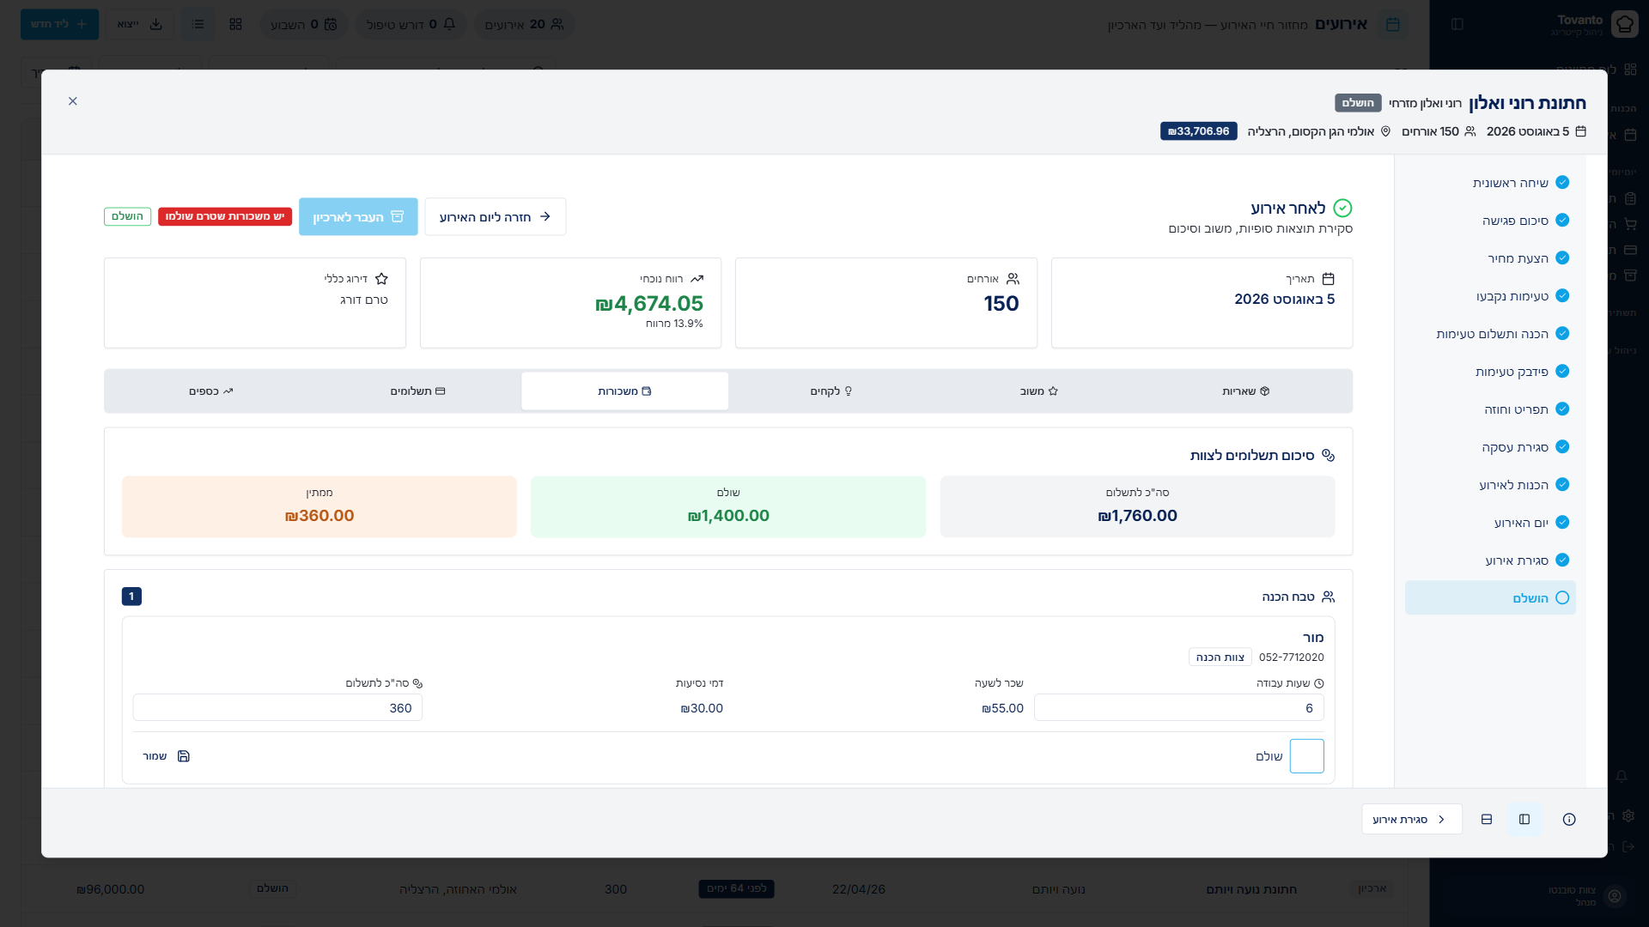Click the calendar icon beside the אירועים page title
This screenshot has height=927, width=1649.
tap(1392, 24)
